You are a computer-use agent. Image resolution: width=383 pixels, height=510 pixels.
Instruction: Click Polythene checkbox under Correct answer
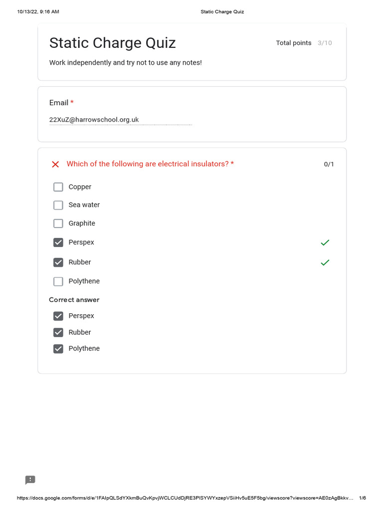(x=58, y=349)
